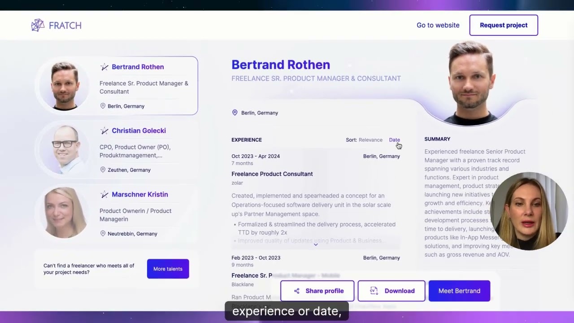Click the Blacklane company name

[243, 284]
